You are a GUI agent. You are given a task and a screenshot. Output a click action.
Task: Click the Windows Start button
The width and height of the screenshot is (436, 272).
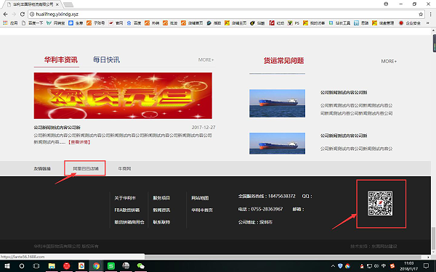pyautogui.click(x=7, y=266)
